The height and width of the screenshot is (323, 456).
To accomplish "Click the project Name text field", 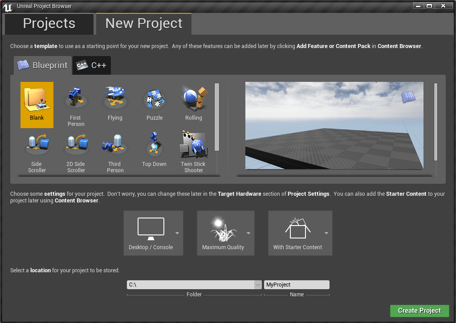I will (x=297, y=285).
